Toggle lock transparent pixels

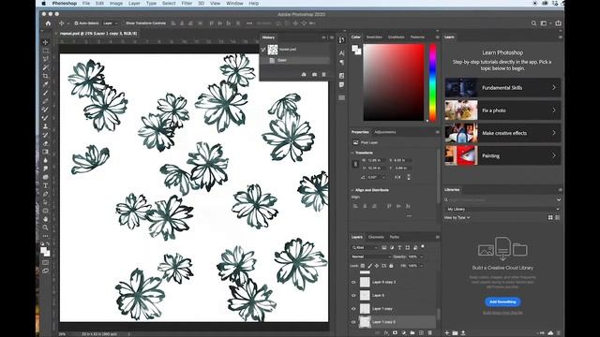pos(363,266)
